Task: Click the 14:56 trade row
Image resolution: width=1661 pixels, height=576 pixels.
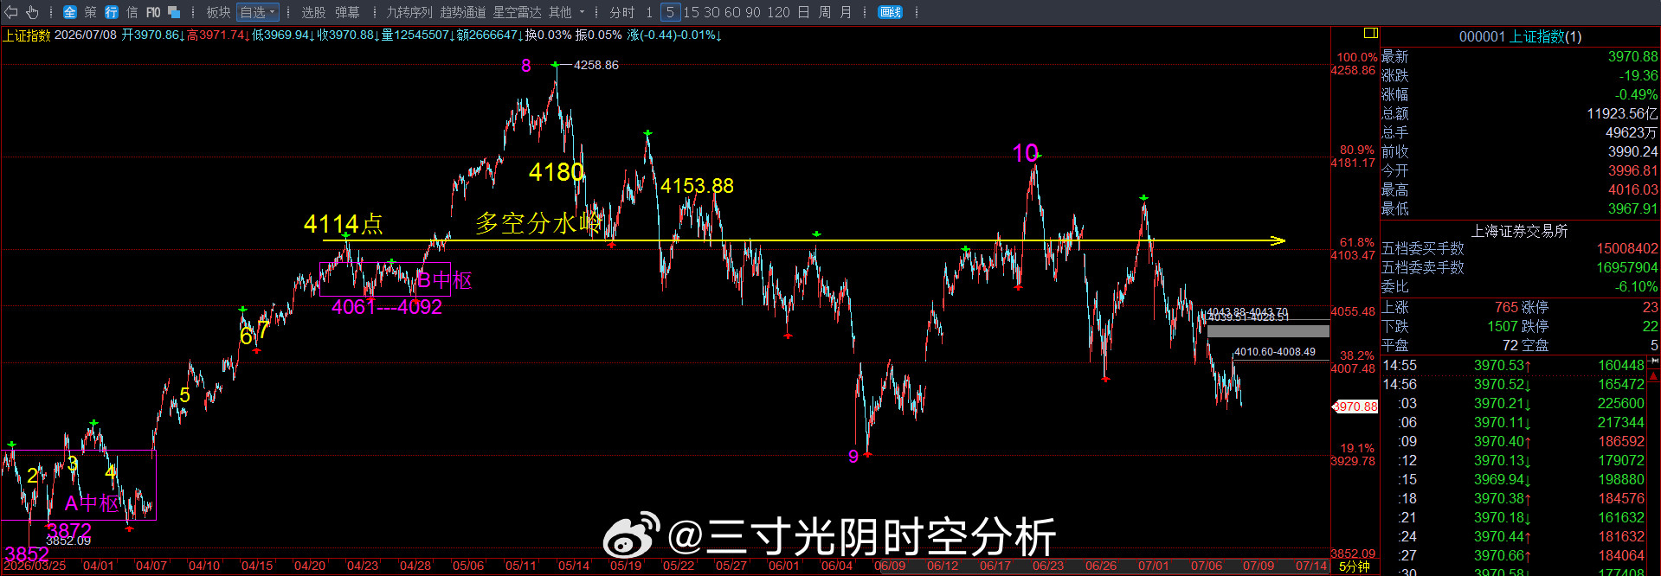Action: pos(1513,385)
